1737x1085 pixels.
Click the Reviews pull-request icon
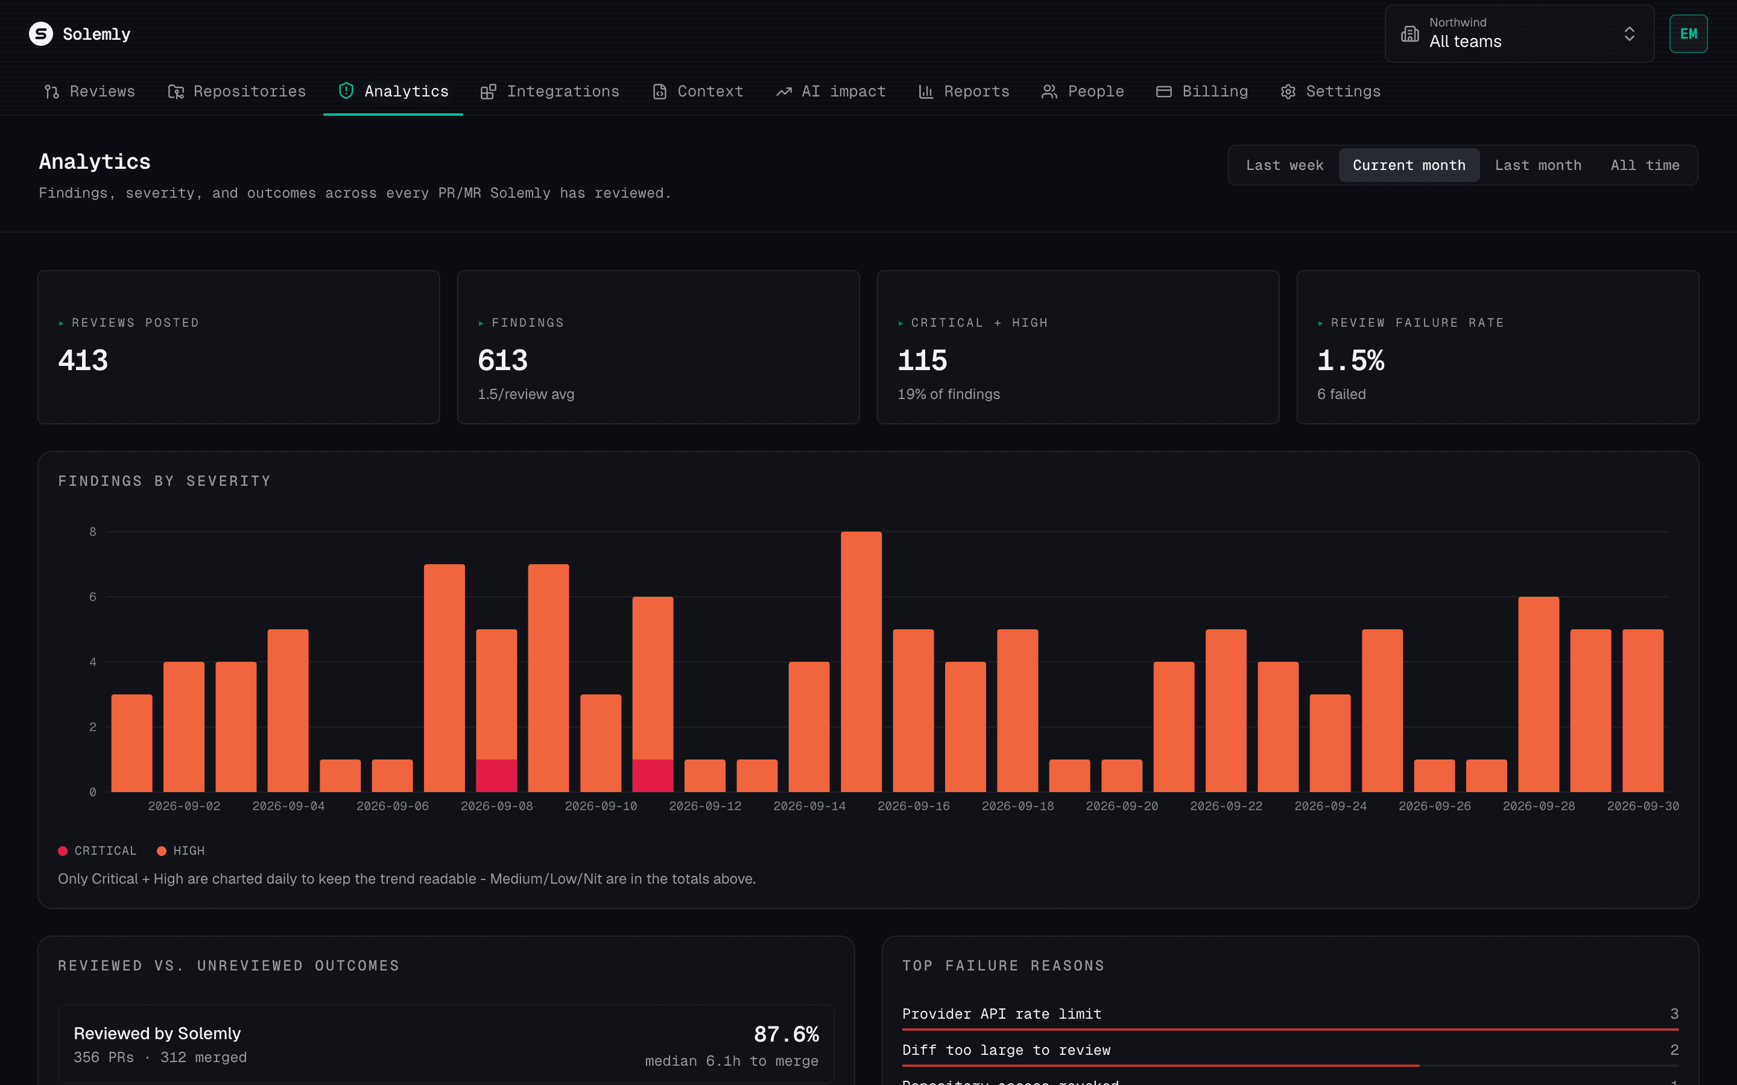[x=52, y=92]
